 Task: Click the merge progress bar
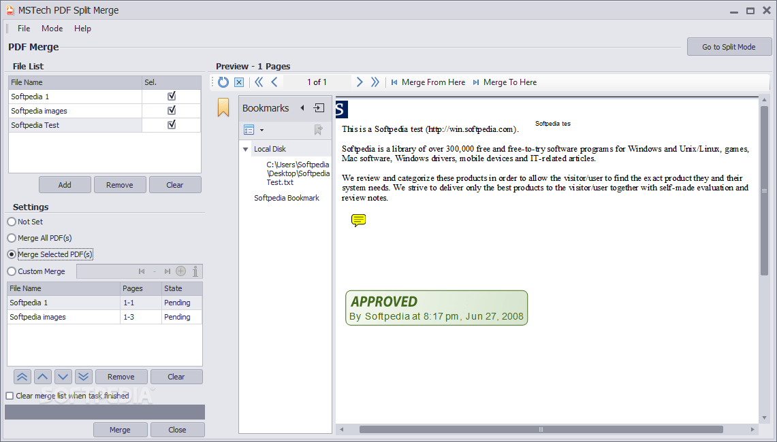(x=105, y=412)
